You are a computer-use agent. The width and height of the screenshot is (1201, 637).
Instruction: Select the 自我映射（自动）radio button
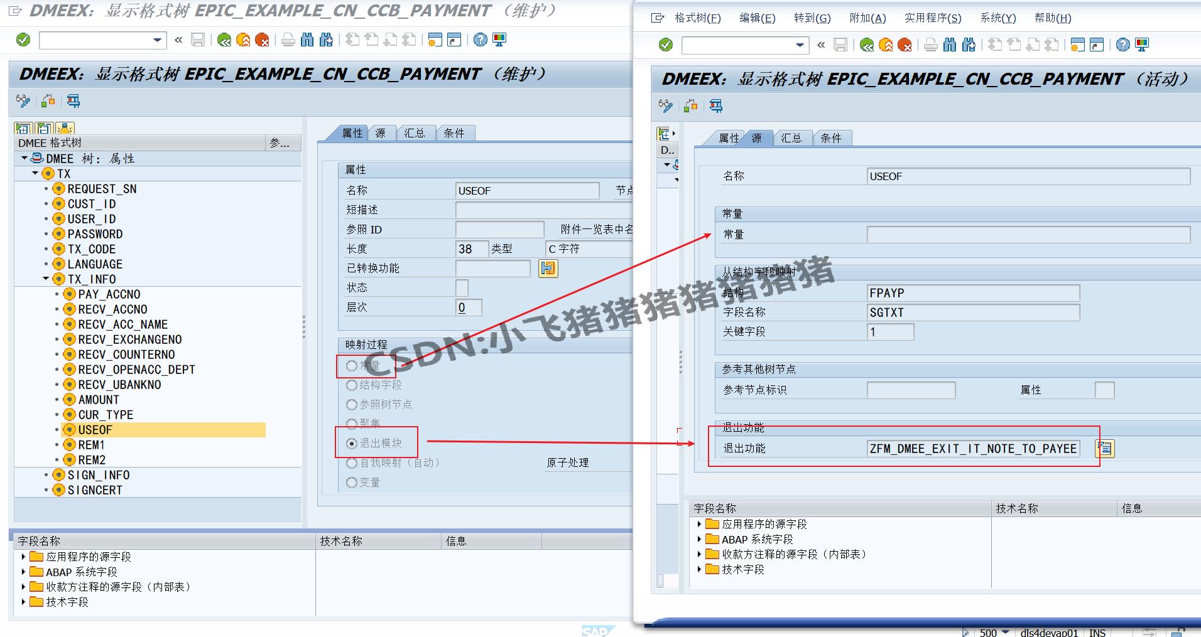(x=352, y=463)
